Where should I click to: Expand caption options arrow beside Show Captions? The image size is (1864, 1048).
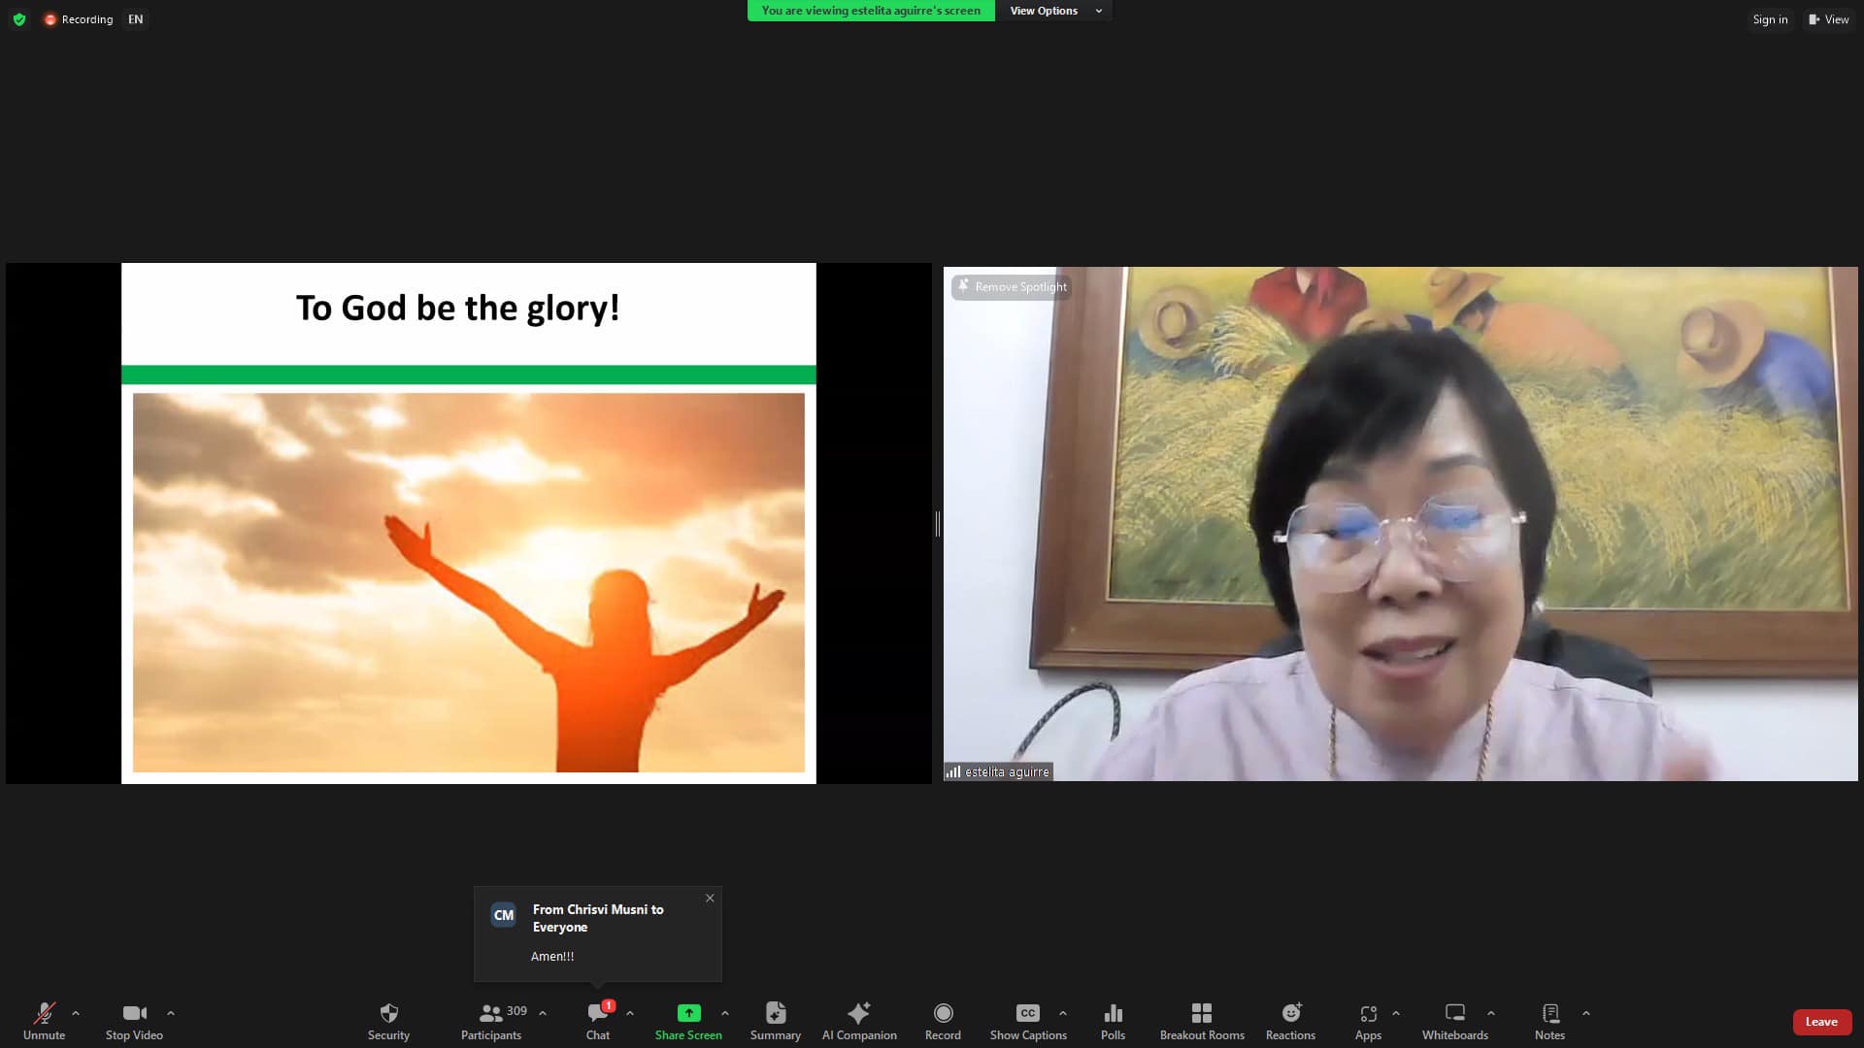click(1063, 1013)
